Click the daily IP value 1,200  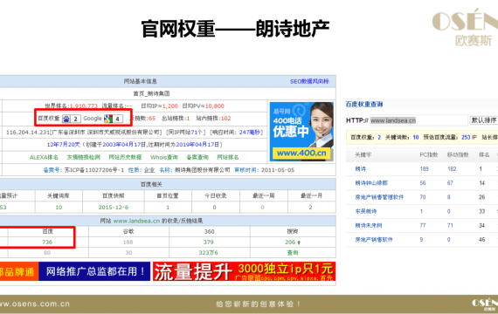tap(169, 106)
